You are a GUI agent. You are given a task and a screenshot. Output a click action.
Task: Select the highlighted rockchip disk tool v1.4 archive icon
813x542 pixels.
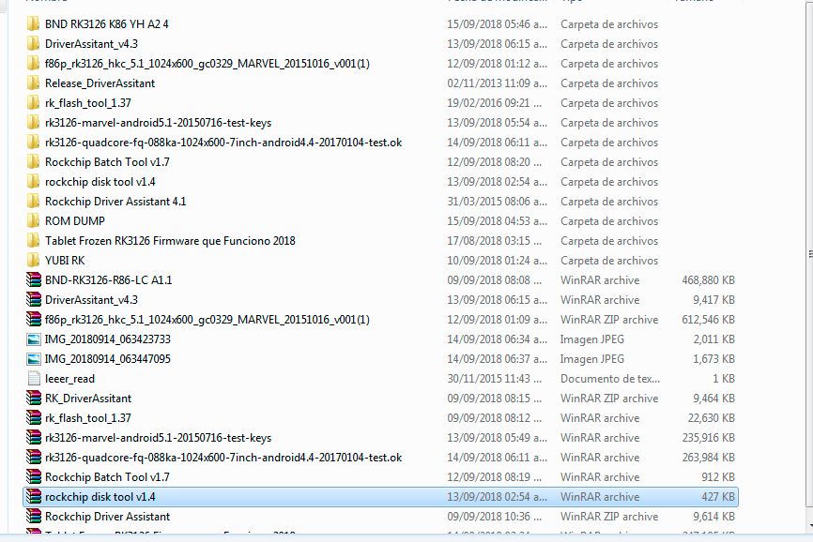(x=34, y=496)
